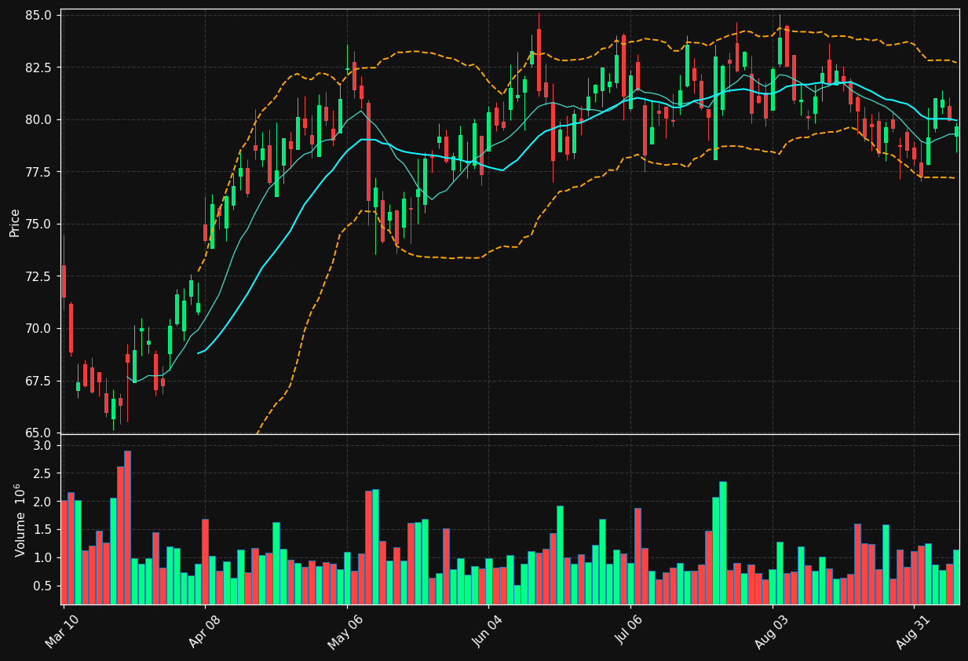Click the 80.0 price axis label

click(39, 119)
